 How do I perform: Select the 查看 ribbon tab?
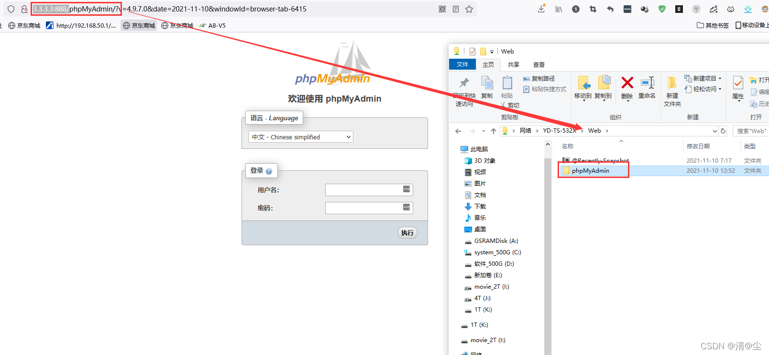pyautogui.click(x=539, y=65)
